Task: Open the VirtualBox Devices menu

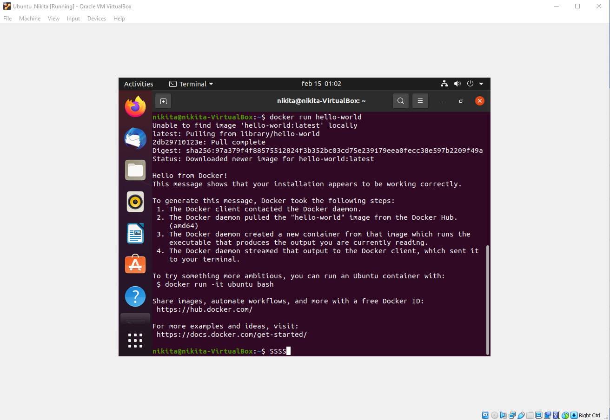Action: click(x=97, y=19)
